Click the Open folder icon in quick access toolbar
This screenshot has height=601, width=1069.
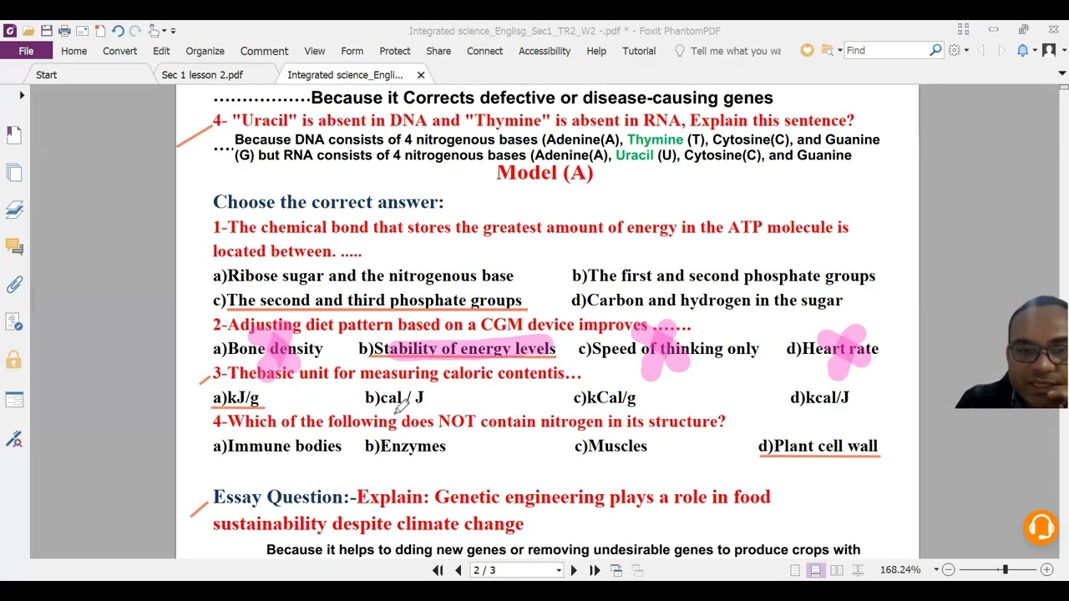(x=28, y=31)
